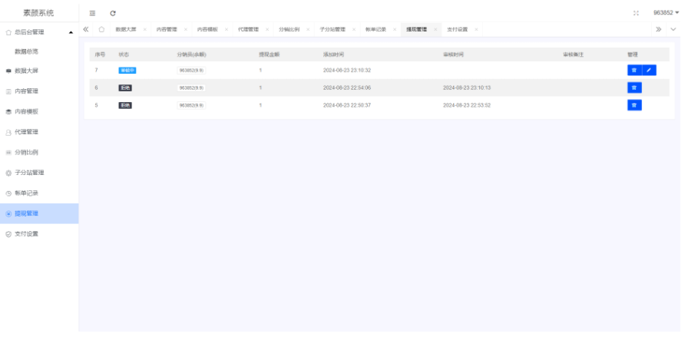This screenshot has width=685, height=340.
Task: Toggle the sidebar collapse hamburger icon
Action: (x=93, y=13)
